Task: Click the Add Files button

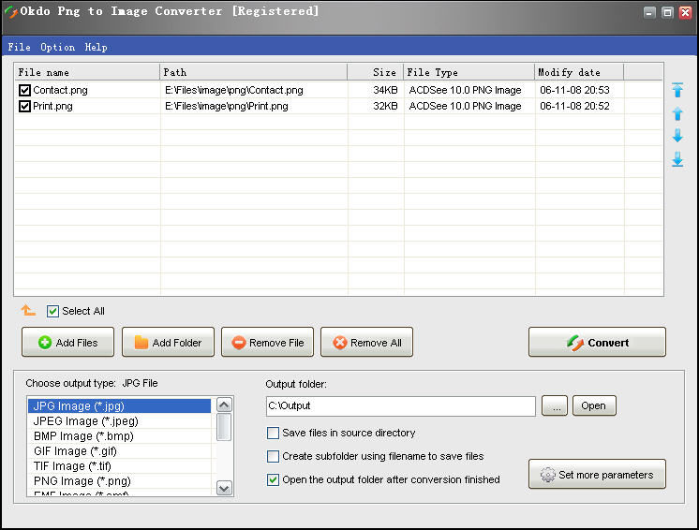Action: 67,342
